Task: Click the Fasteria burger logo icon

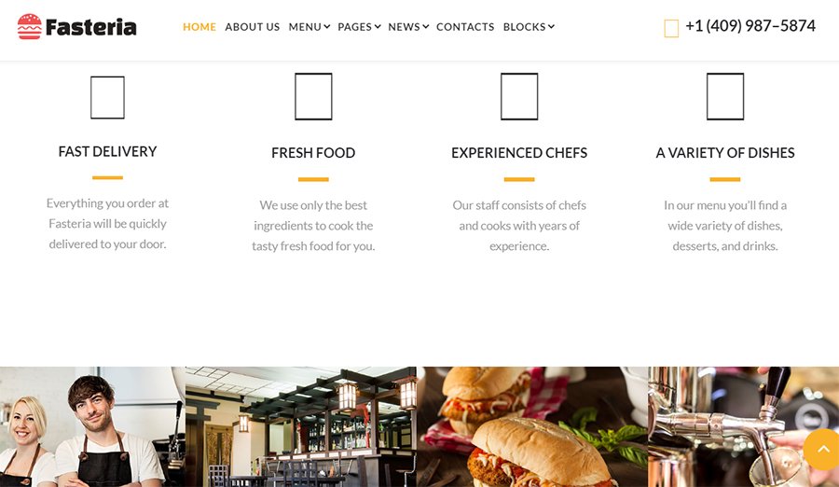Action: 30,27
